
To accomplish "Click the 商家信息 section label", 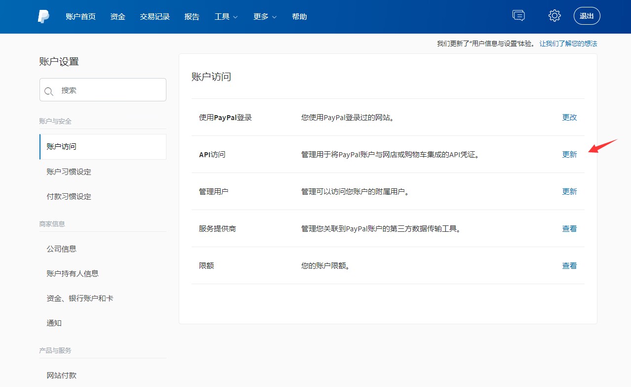I will coord(52,224).
